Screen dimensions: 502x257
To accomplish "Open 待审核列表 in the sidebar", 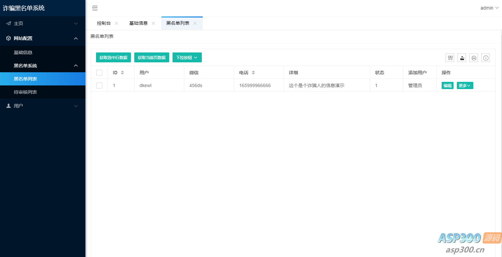I will (x=25, y=92).
